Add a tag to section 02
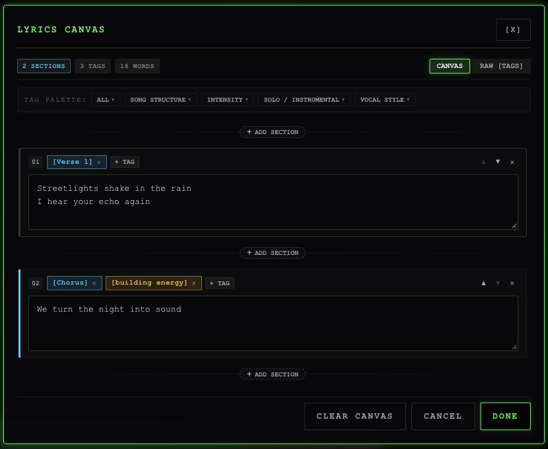 [x=220, y=283]
